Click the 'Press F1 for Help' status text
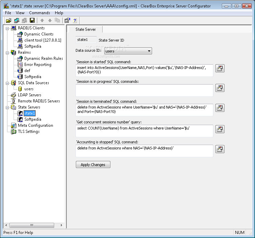The width and height of the screenshot is (255, 238). (x=18, y=233)
